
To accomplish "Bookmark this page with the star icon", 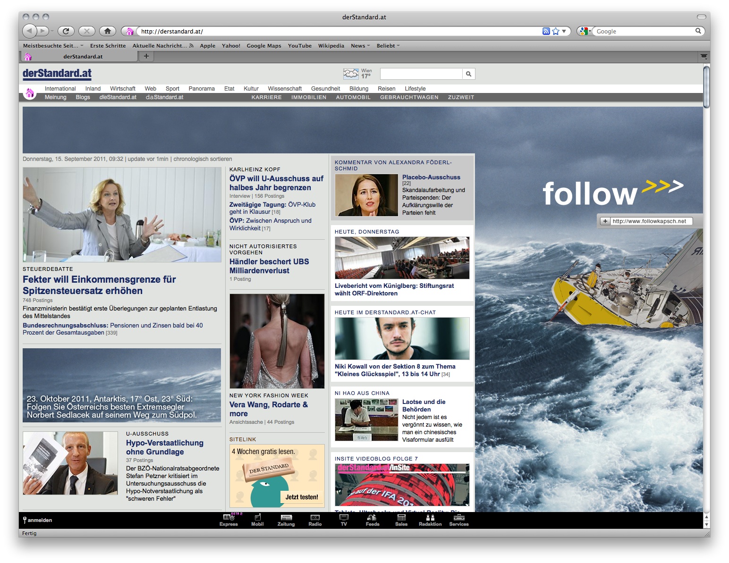I will click(556, 31).
